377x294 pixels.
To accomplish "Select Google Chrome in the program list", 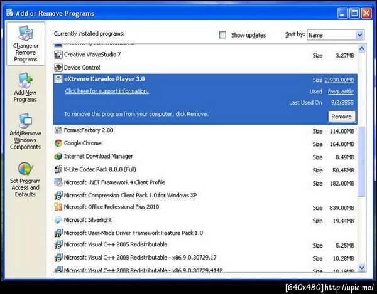I will (x=205, y=144).
